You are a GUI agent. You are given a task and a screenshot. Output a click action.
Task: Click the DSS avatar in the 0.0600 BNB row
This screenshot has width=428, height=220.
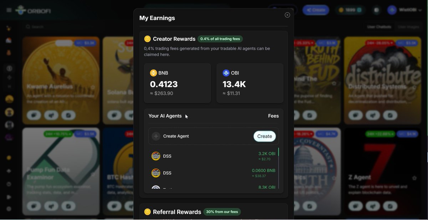(x=156, y=173)
